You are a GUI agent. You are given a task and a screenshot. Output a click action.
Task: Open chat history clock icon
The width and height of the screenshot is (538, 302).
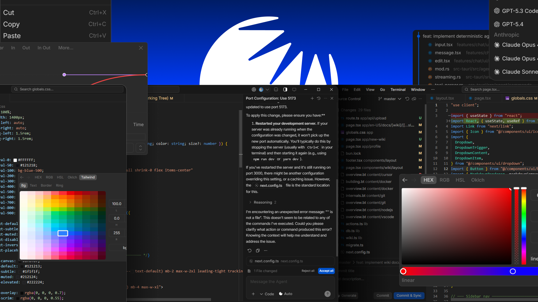click(x=319, y=98)
